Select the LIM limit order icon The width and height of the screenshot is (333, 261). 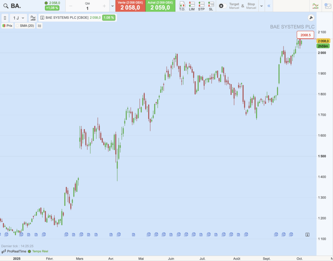192,6
